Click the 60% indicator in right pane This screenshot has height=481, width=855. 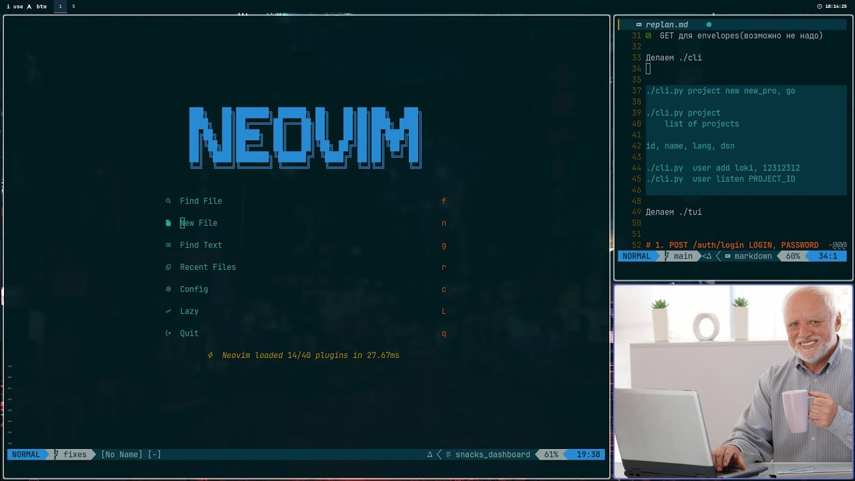(x=793, y=256)
